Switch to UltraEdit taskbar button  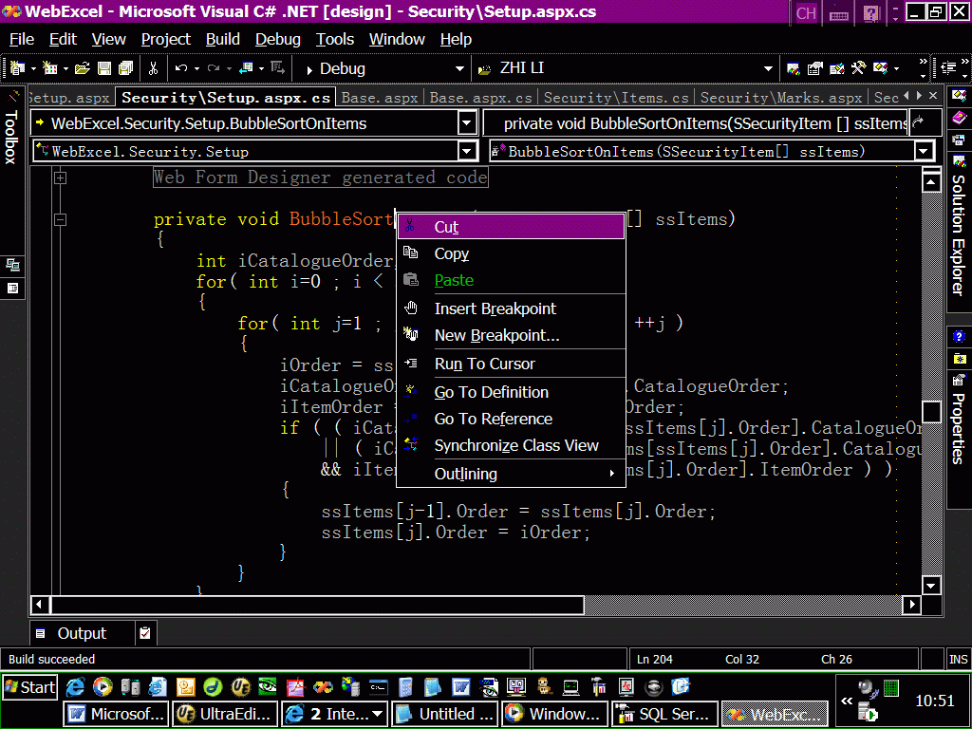click(x=224, y=714)
